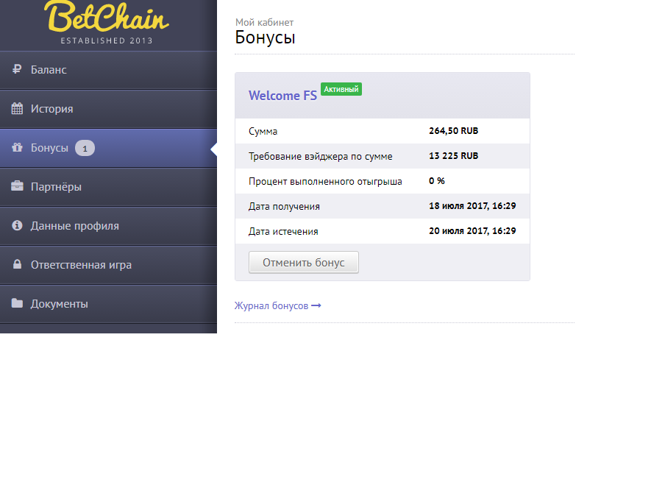Click the info icon beside Данные профиля

click(x=17, y=225)
